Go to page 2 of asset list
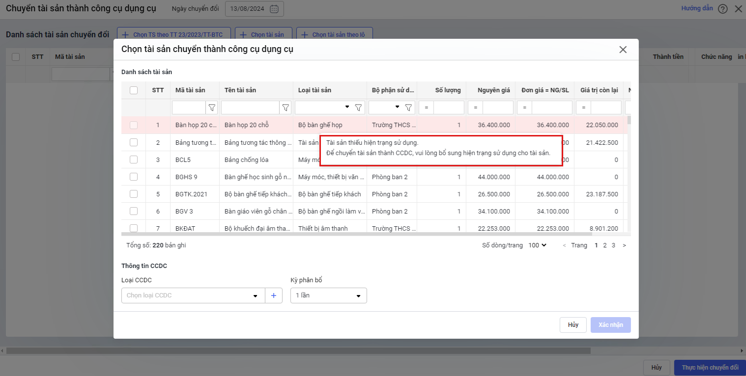Screen dimensions: 746x376 tap(605, 245)
